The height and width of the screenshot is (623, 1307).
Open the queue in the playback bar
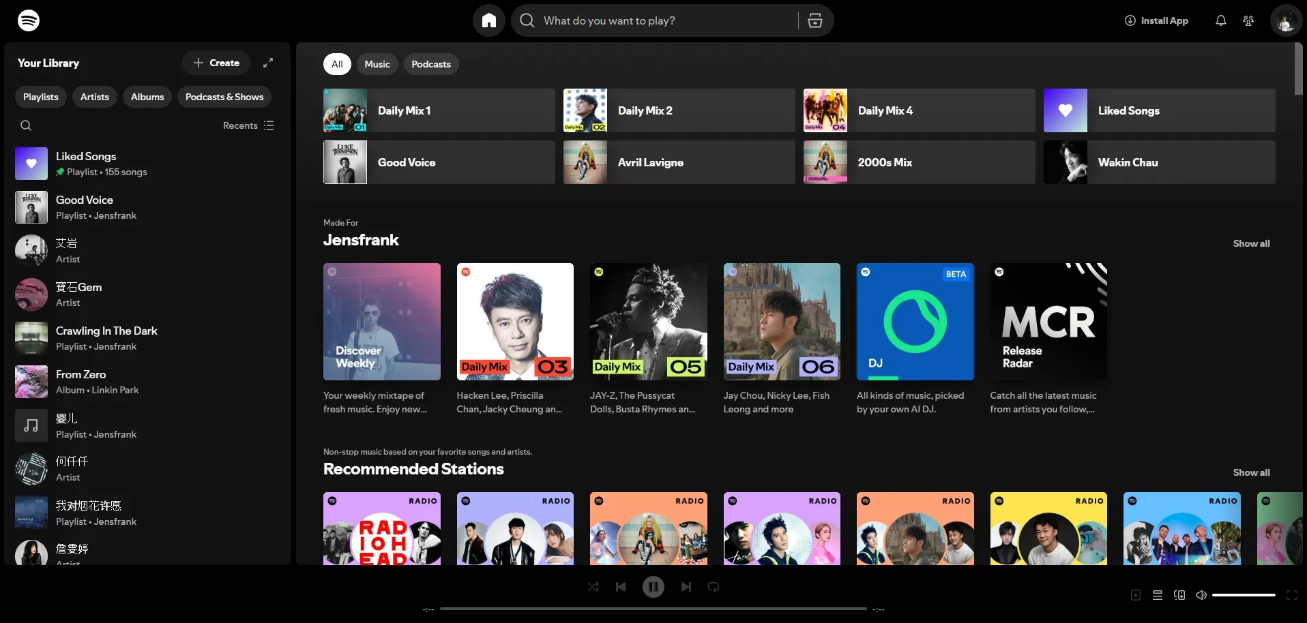tap(1158, 594)
